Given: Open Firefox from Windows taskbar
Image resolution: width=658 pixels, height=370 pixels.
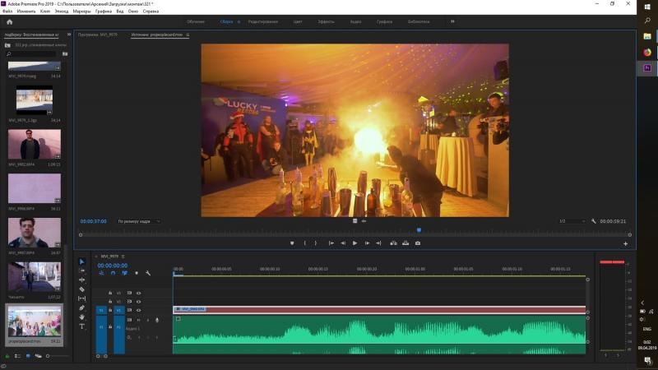Looking at the screenshot, I should pyautogui.click(x=647, y=52).
